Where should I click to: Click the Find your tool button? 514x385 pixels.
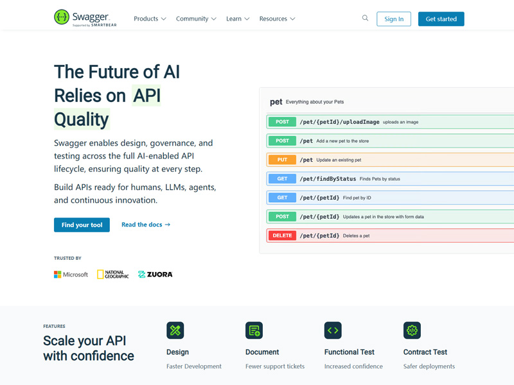coord(82,225)
